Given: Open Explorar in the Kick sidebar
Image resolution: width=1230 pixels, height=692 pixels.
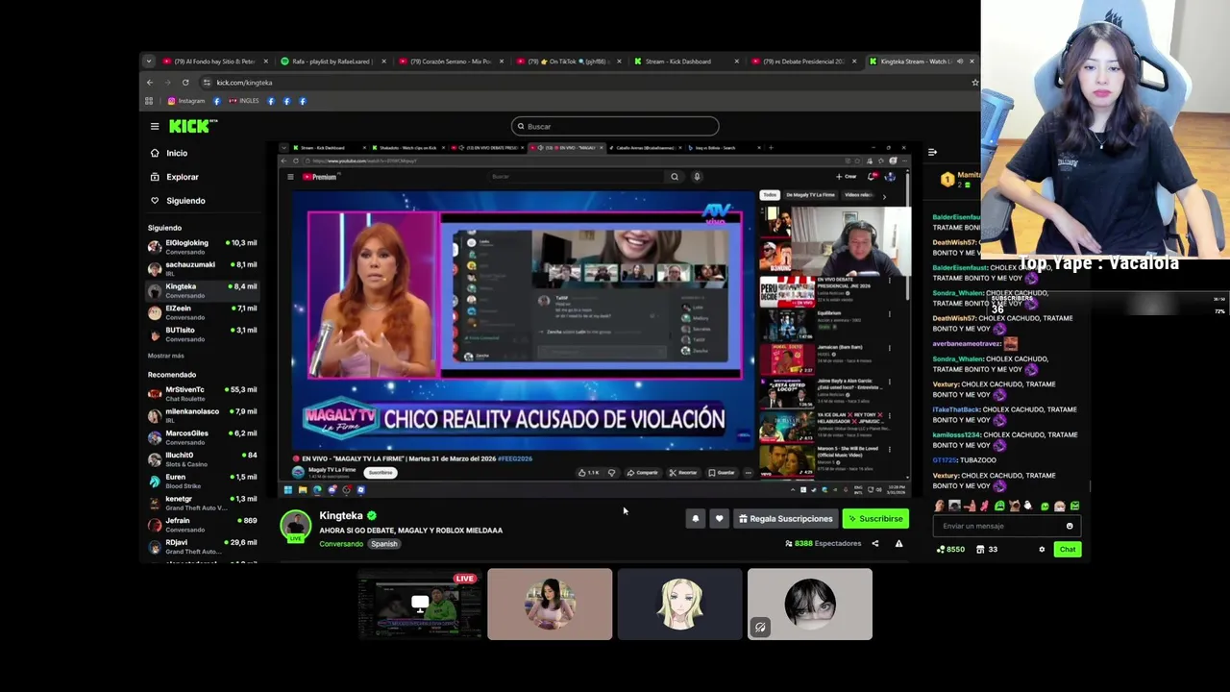Looking at the screenshot, I should (174, 177).
